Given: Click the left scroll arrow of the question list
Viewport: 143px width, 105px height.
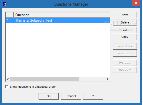Looking at the screenshot, I should (x=8, y=79).
